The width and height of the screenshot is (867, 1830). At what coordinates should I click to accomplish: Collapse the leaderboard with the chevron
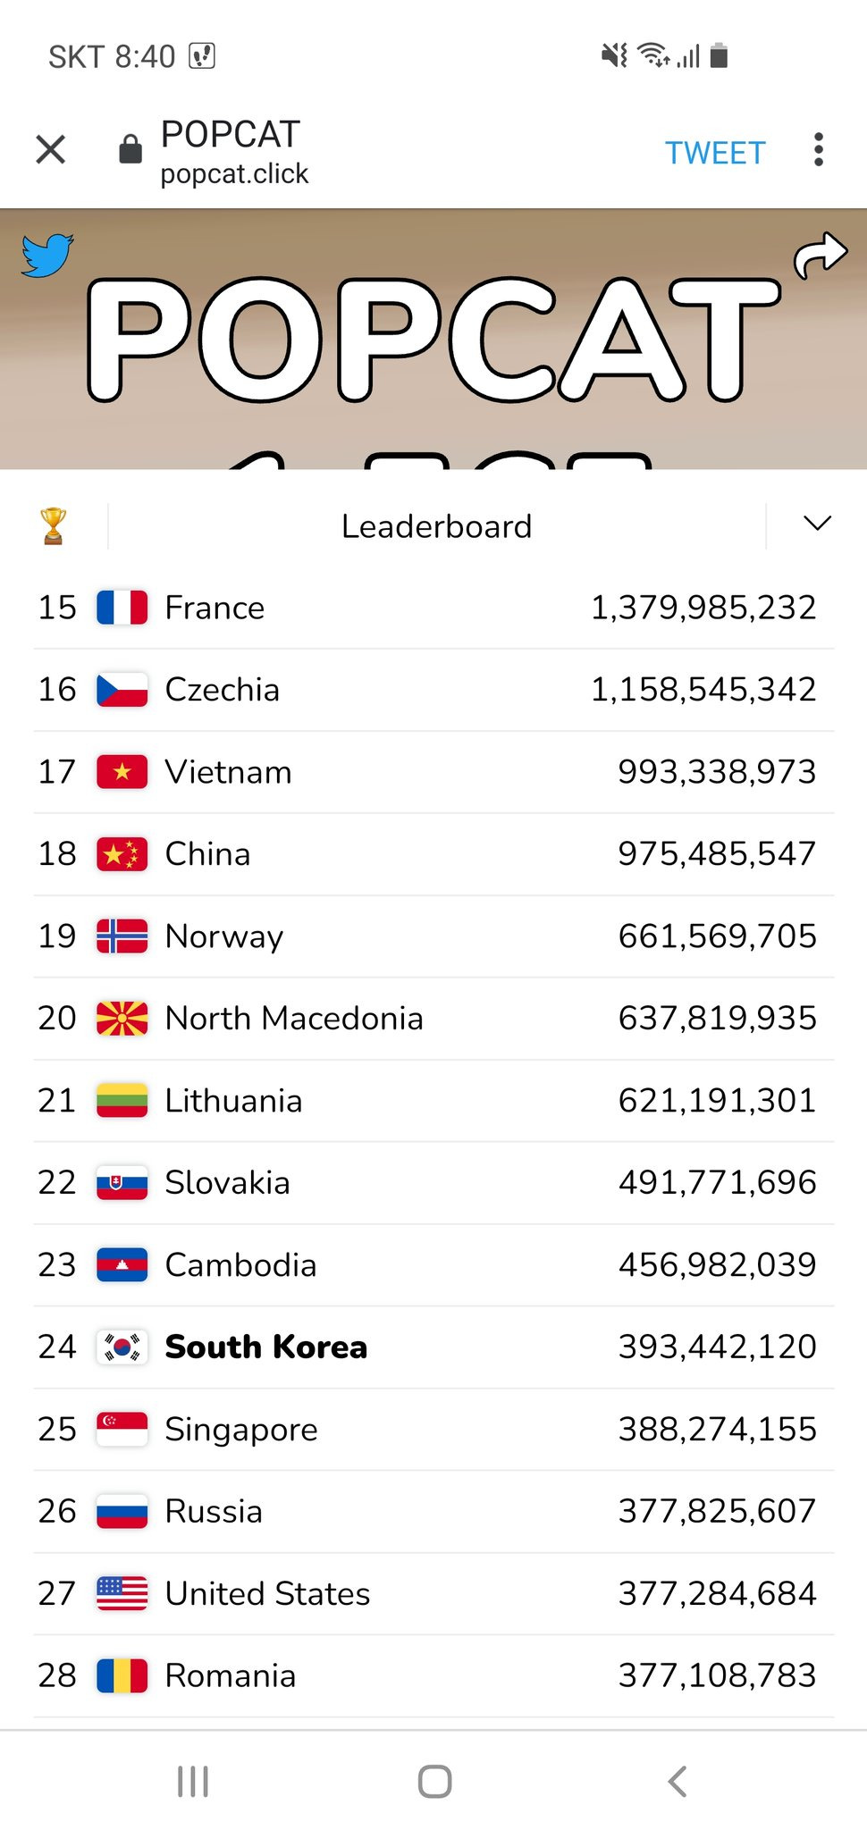pos(817,524)
